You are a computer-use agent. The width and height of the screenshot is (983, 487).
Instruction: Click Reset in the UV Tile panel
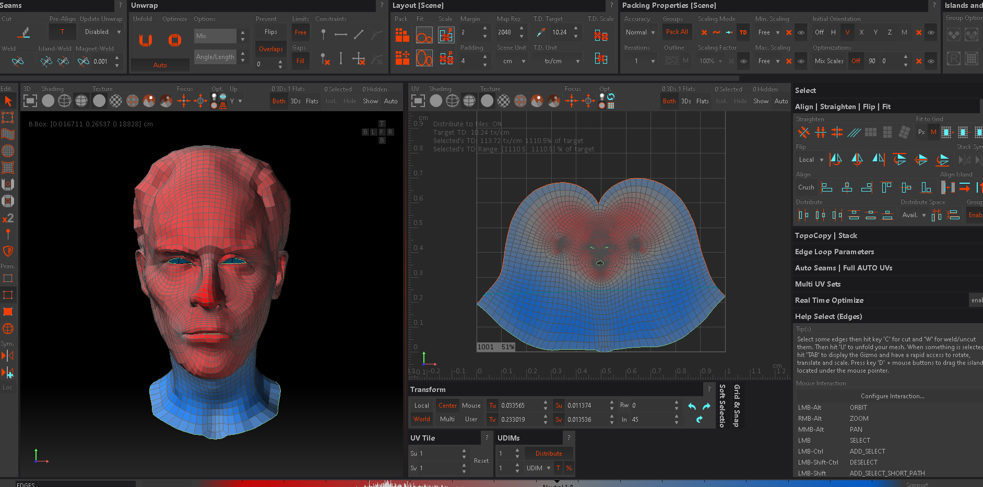pyautogui.click(x=481, y=461)
